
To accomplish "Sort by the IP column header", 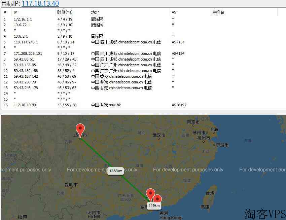I will tap(15, 12).
